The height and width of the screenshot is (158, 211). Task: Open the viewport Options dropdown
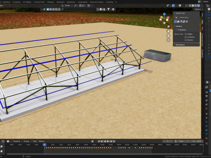198,9
